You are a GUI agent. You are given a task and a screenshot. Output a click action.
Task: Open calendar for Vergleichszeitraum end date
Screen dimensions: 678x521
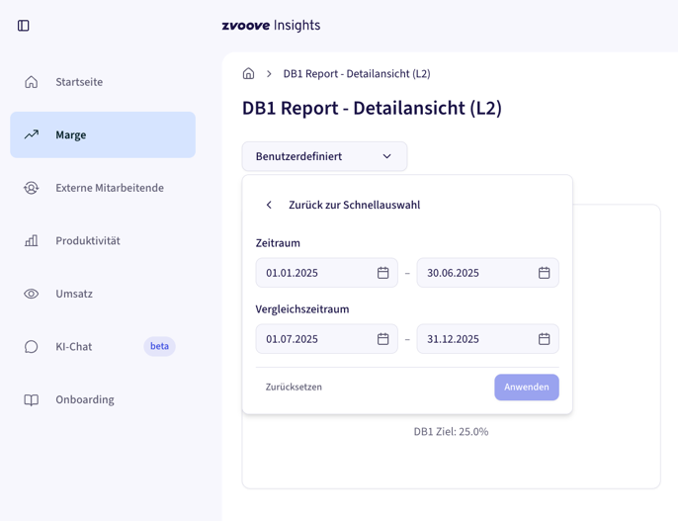[x=544, y=339]
